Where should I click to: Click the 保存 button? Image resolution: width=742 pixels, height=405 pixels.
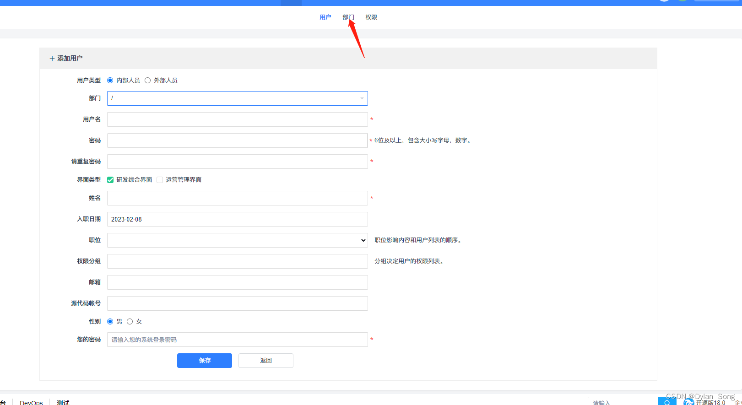coord(205,361)
